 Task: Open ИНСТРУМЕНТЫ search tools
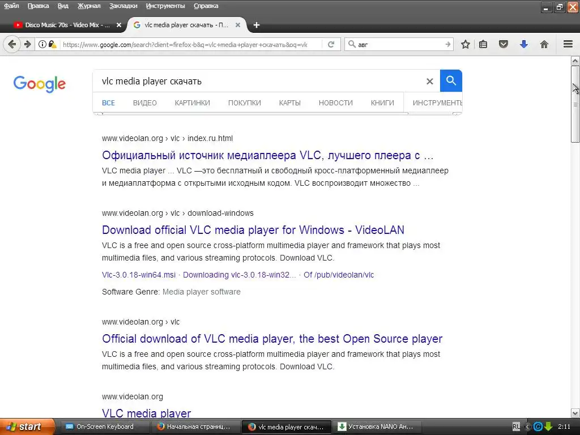coord(437,103)
